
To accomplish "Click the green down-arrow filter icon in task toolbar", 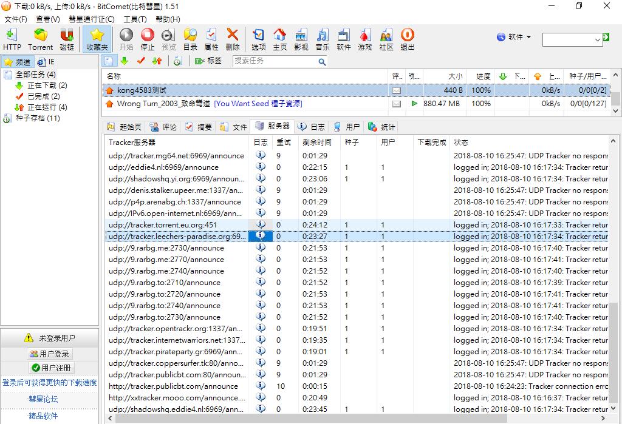I will point(124,61).
